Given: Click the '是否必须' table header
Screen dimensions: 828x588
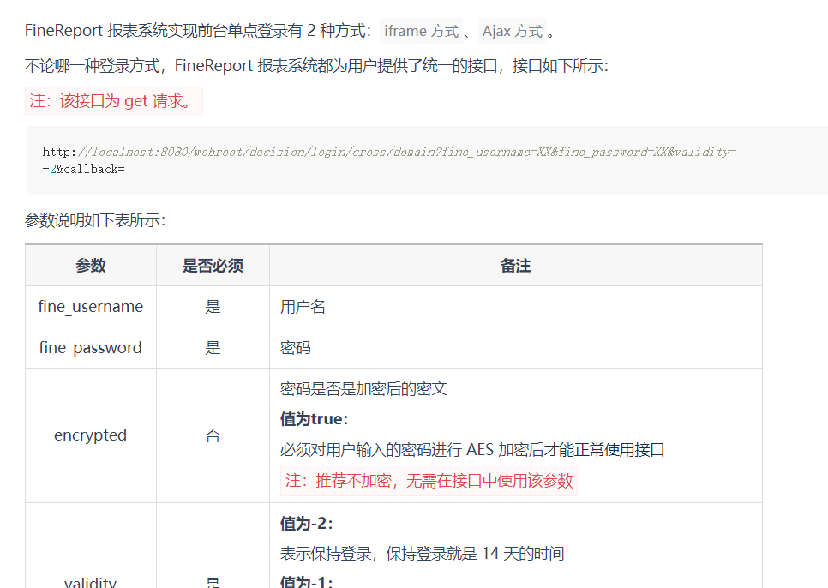Looking at the screenshot, I should coord(213,266).
